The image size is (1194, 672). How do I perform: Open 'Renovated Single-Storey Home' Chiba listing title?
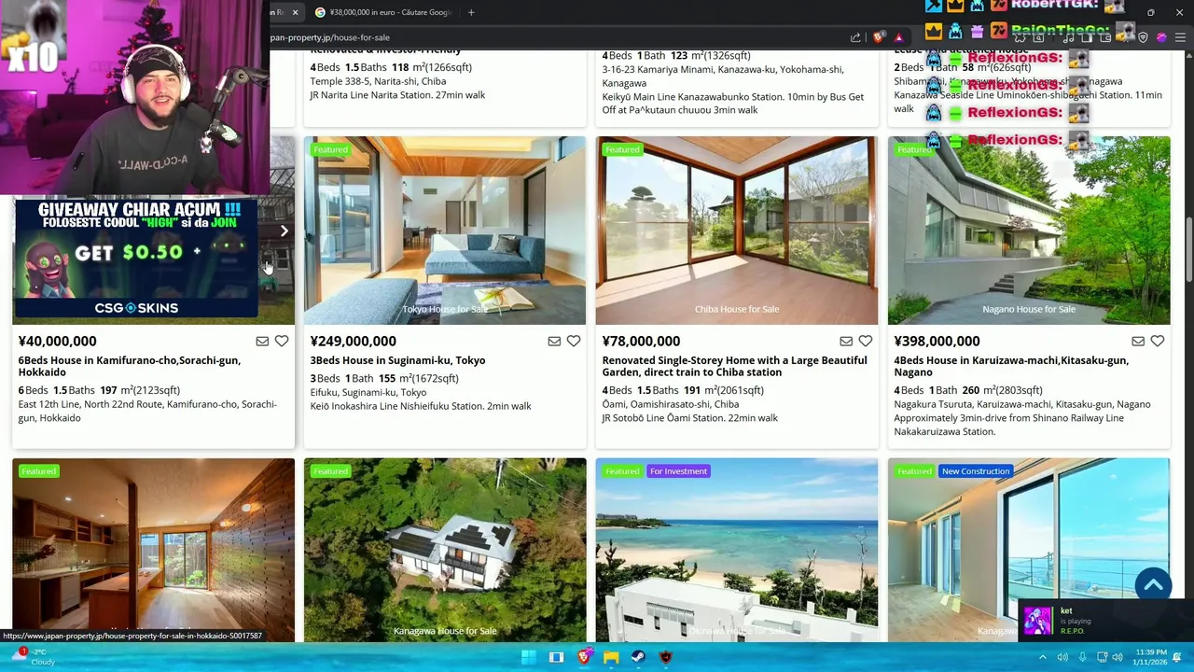point(734,366)
